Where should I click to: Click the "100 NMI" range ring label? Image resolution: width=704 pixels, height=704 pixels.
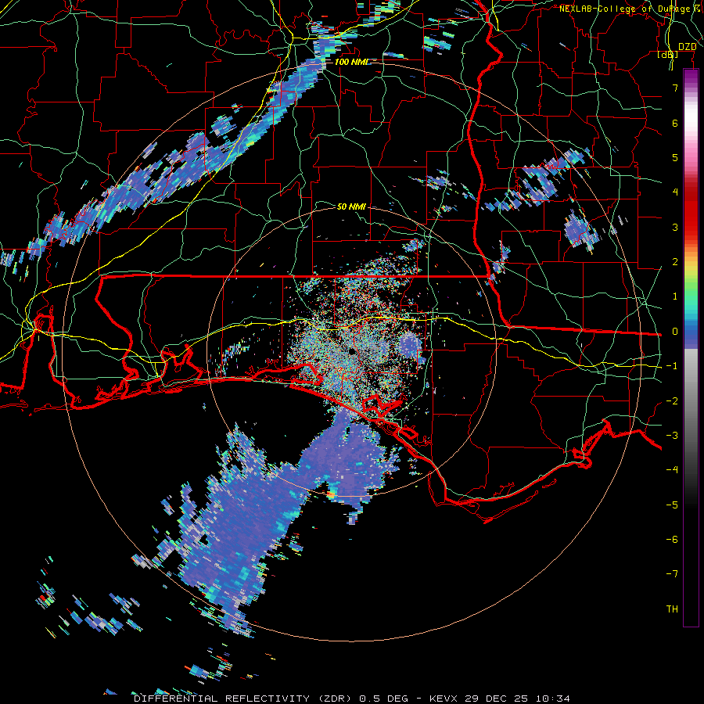point(350,62)
